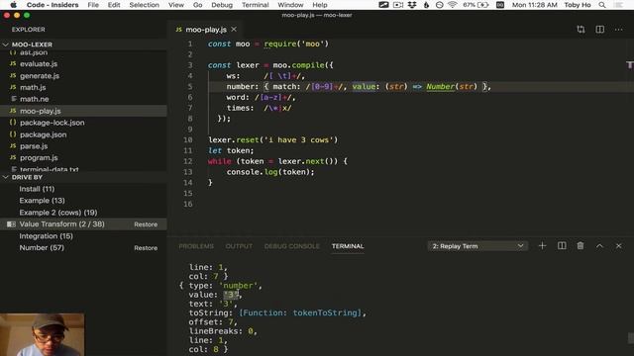Screen dimensions: 634x356
Task: Select moo-play.js in the explorer
Action: click(41, 111)
